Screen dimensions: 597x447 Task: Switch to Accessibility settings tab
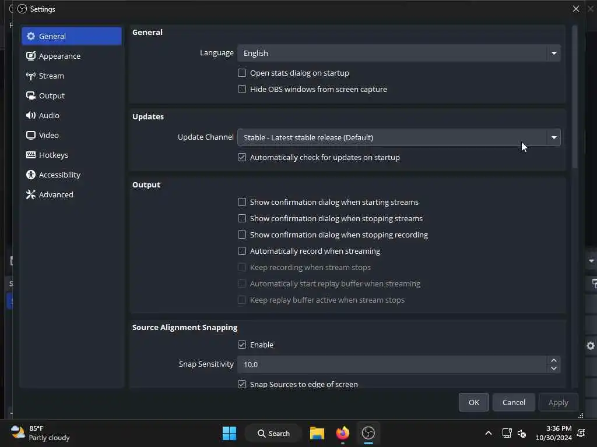coord(72,175)
